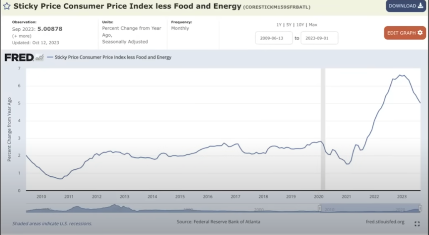Viewport: 429px width, 235px height.
Task: Click the download arrow icon
Action: (x=420, y=6)
